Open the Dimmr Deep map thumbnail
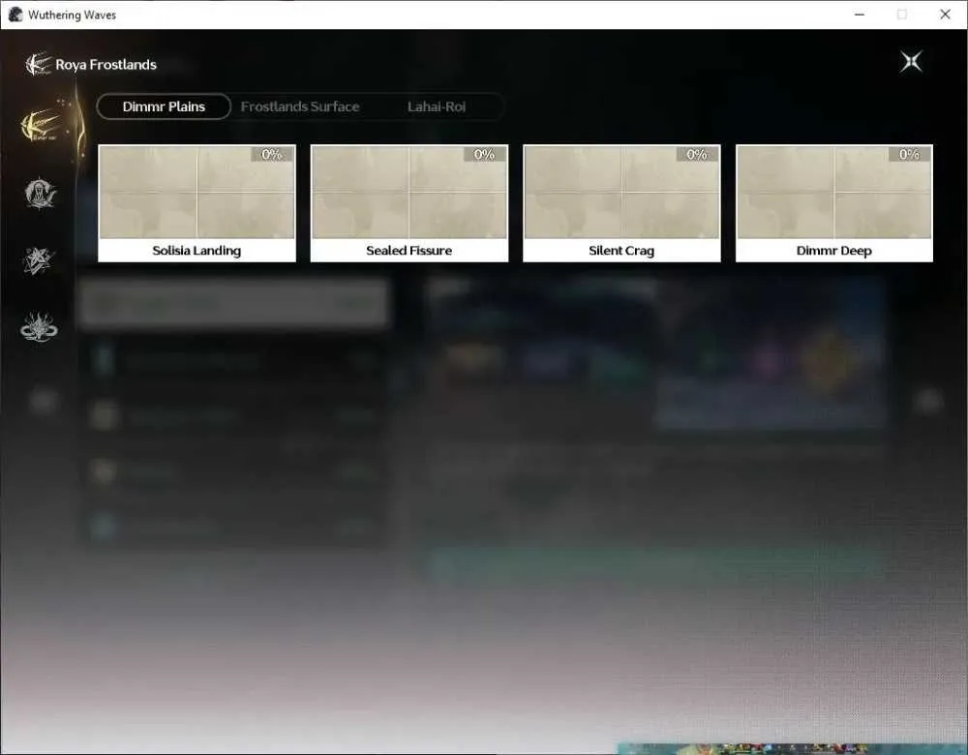Image resolution: width=968 pixels, height=755 pixels. [834, 192]
